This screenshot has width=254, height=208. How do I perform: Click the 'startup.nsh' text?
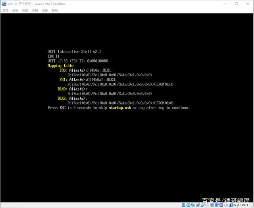pyautogui.click(x=120, y=108)
